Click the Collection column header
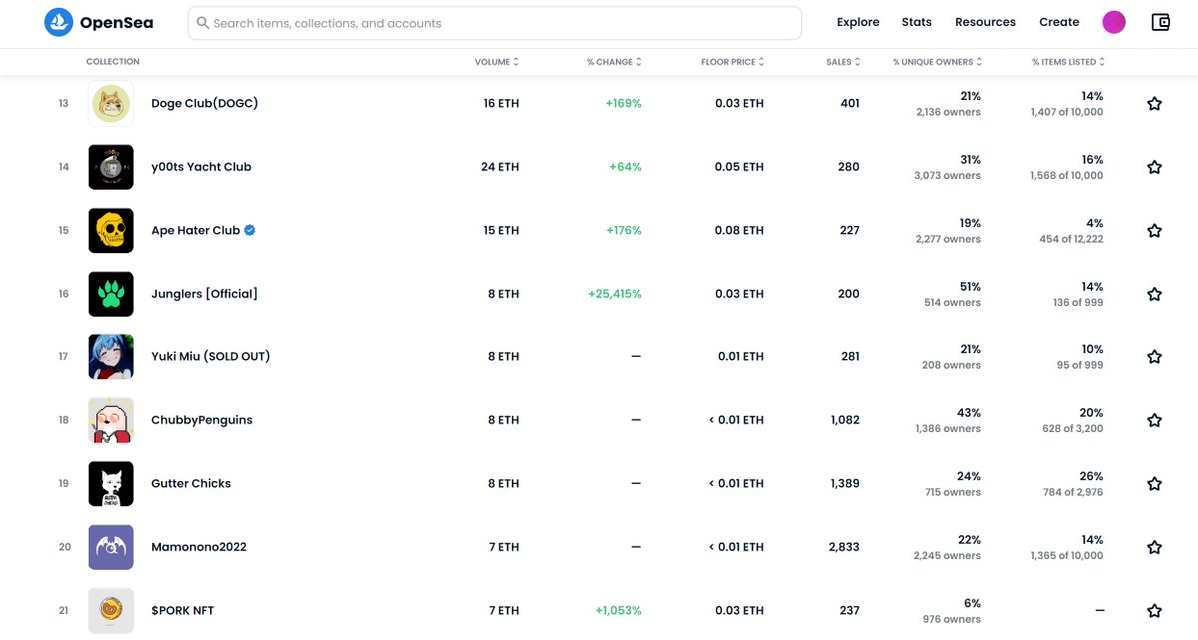This screenshot has width=1198, height=640. (113, 62)
